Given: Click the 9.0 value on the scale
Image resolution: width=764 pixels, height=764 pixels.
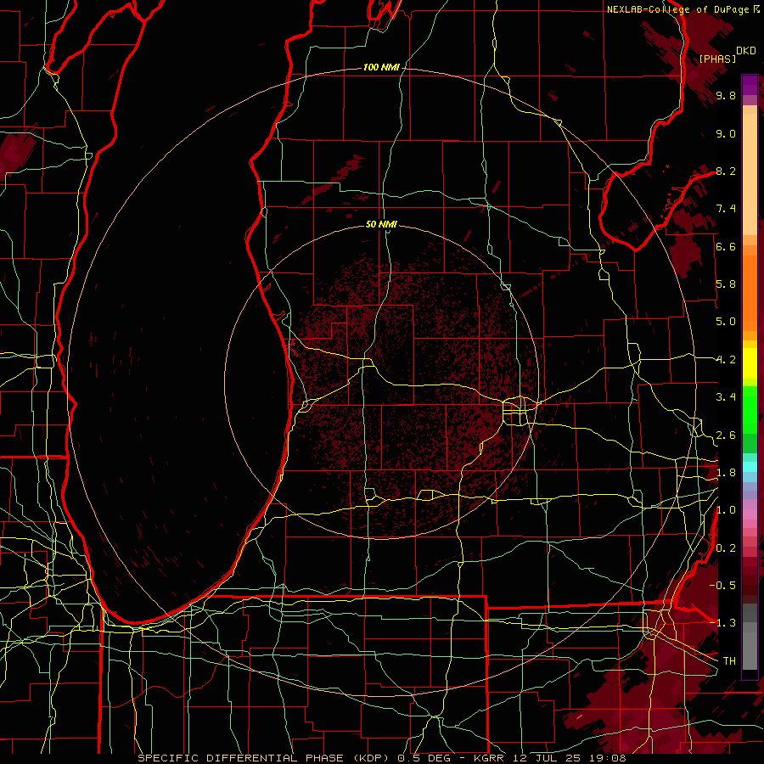Looking at the screenshot, I should (726, 133).
